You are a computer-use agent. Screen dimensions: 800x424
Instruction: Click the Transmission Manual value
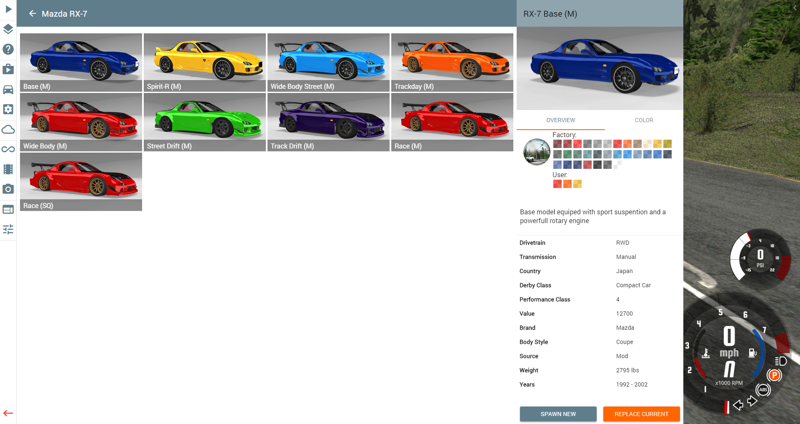click(x=626, y=257)
